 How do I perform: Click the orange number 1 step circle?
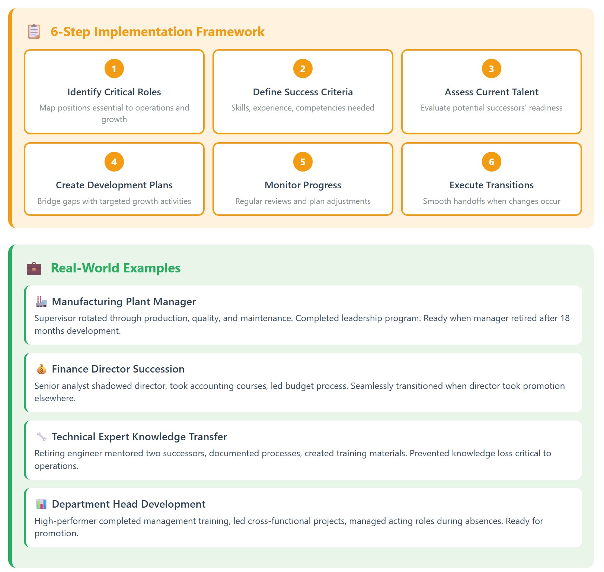[114, 69]
